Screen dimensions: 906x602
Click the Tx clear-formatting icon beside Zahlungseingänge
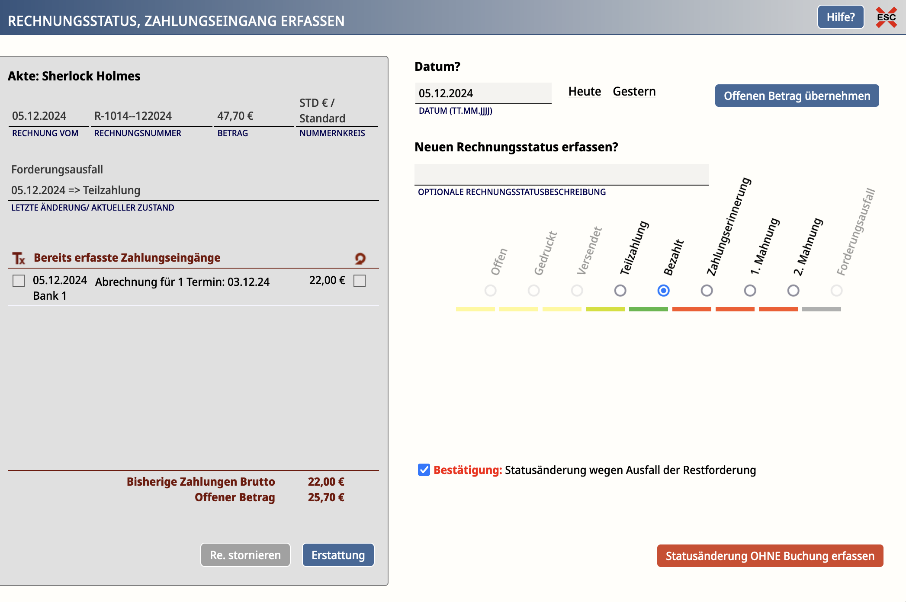click(19, 258)
